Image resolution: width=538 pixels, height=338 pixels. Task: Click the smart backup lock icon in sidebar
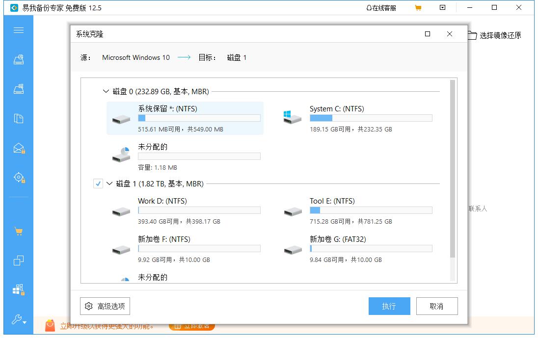tap(18, 177)
